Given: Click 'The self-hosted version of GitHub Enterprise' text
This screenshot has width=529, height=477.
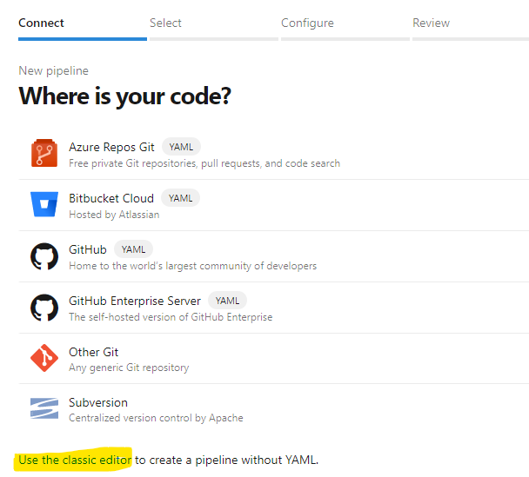Looking at the screenshot, I should [x=171, y=317].
